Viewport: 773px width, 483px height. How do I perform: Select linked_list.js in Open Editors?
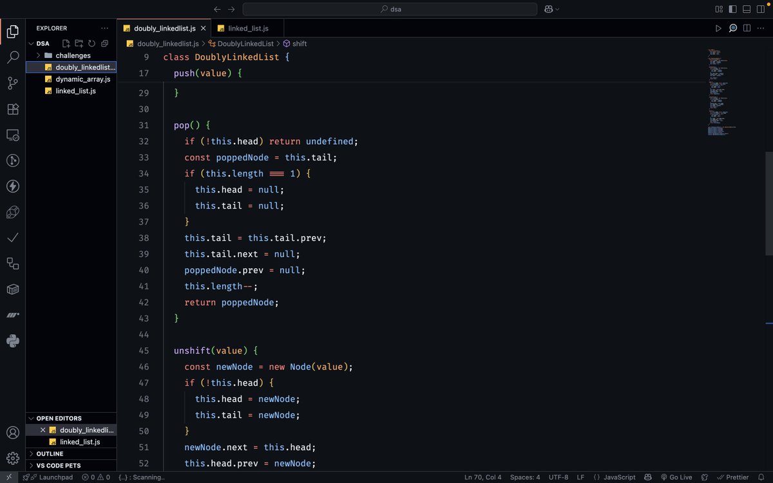tap(71, 442)
